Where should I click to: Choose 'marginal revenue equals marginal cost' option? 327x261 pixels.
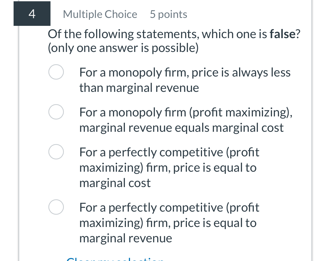pyautogui.click(x=56, y=112)
